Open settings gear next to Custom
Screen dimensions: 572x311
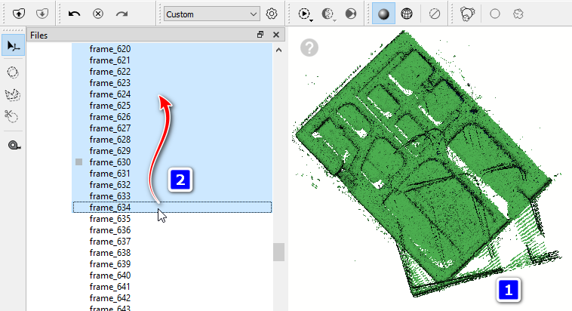[272, 14]
